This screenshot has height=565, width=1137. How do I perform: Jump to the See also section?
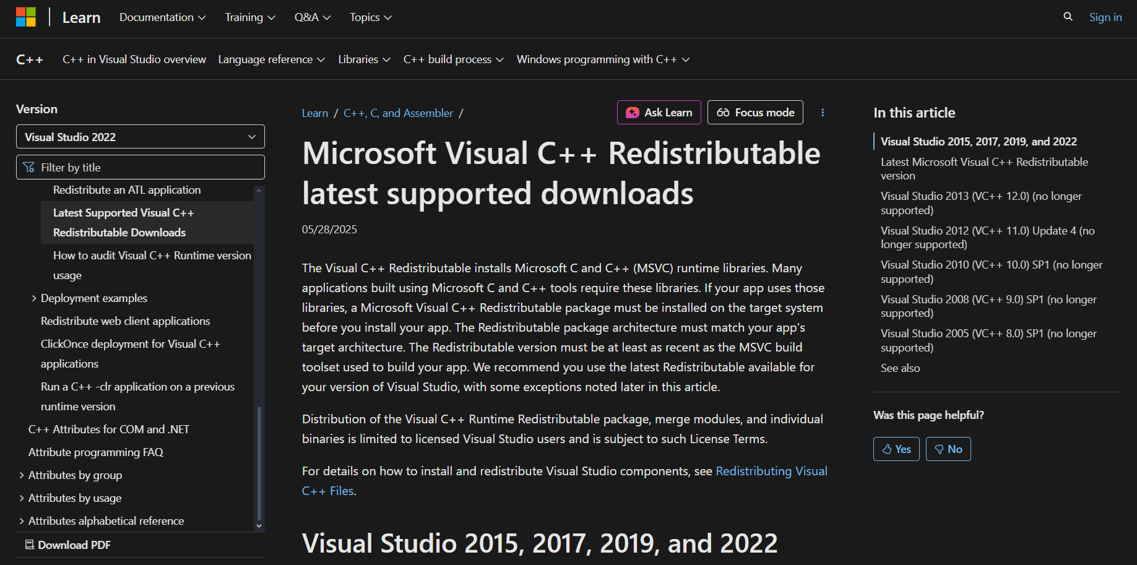tap(901, 368)
